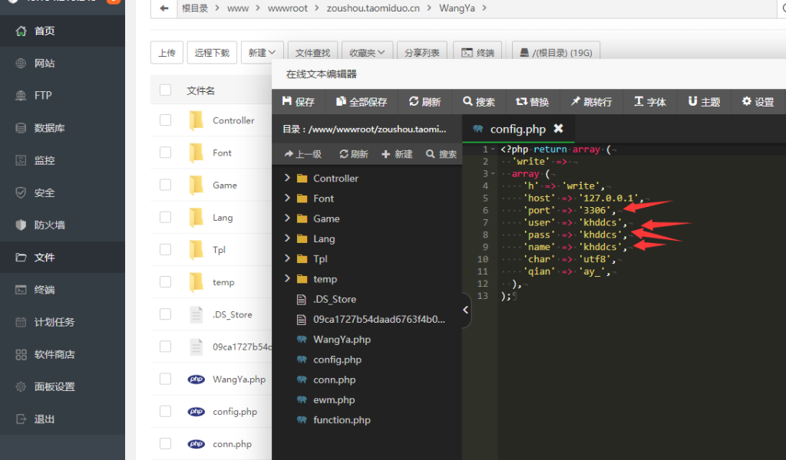Check the checkbox next to config.php
Image resolution: width=786 pixels, height=460 pixels.
pos(166,412)
